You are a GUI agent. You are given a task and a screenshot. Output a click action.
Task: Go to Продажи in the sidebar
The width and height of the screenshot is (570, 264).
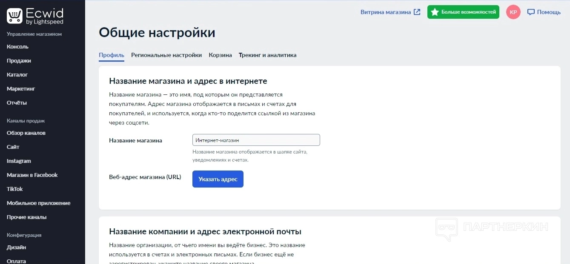[19, 60]
